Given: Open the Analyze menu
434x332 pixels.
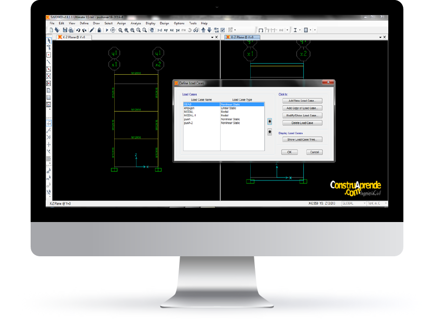Looking at the screenshot, I should pos(135,23).
